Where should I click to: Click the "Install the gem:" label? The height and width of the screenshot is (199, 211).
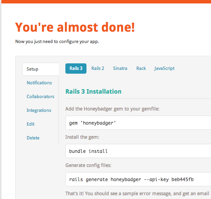coord(82,137)
